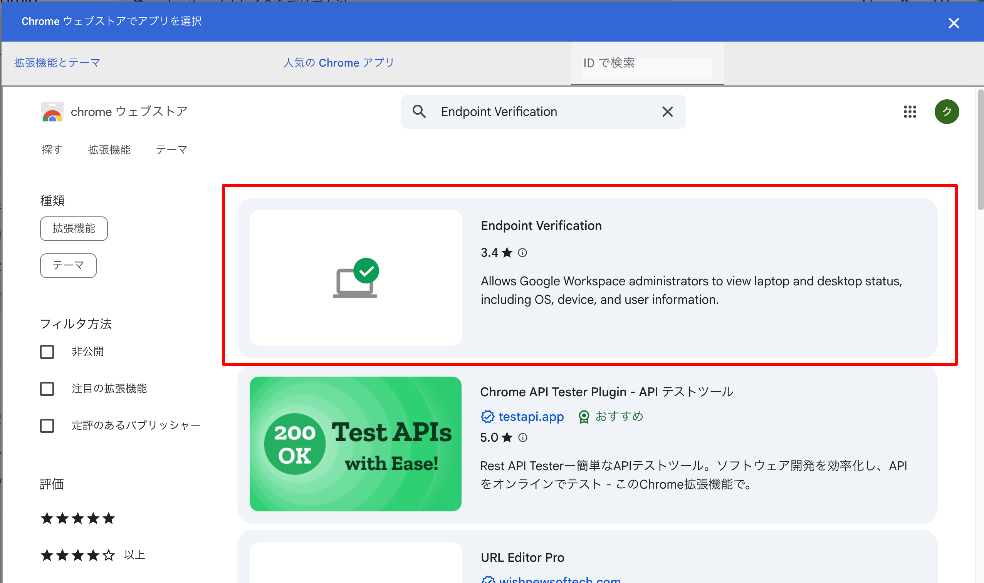Close the Chrome web store app selection dialog

point(953,23)
